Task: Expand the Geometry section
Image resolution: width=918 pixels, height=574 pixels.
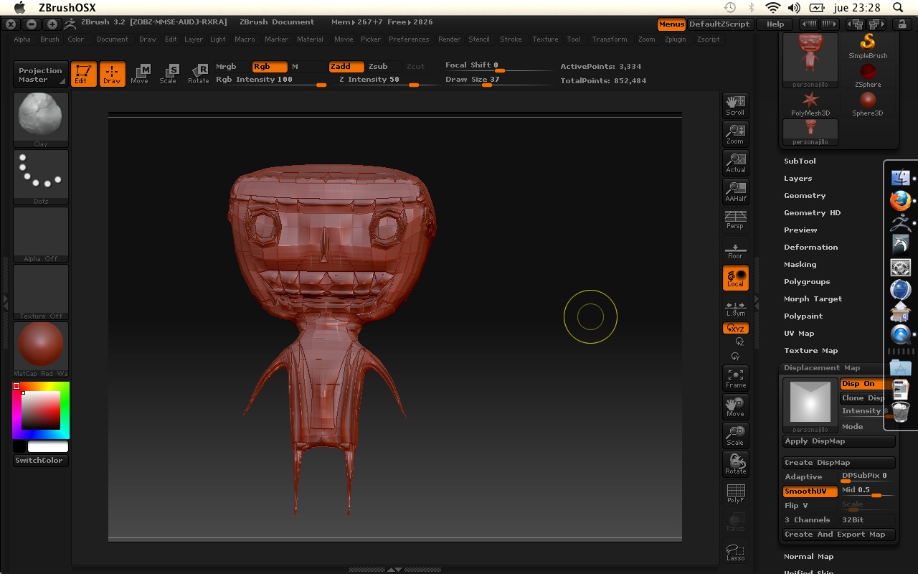Action: (805, 195)
